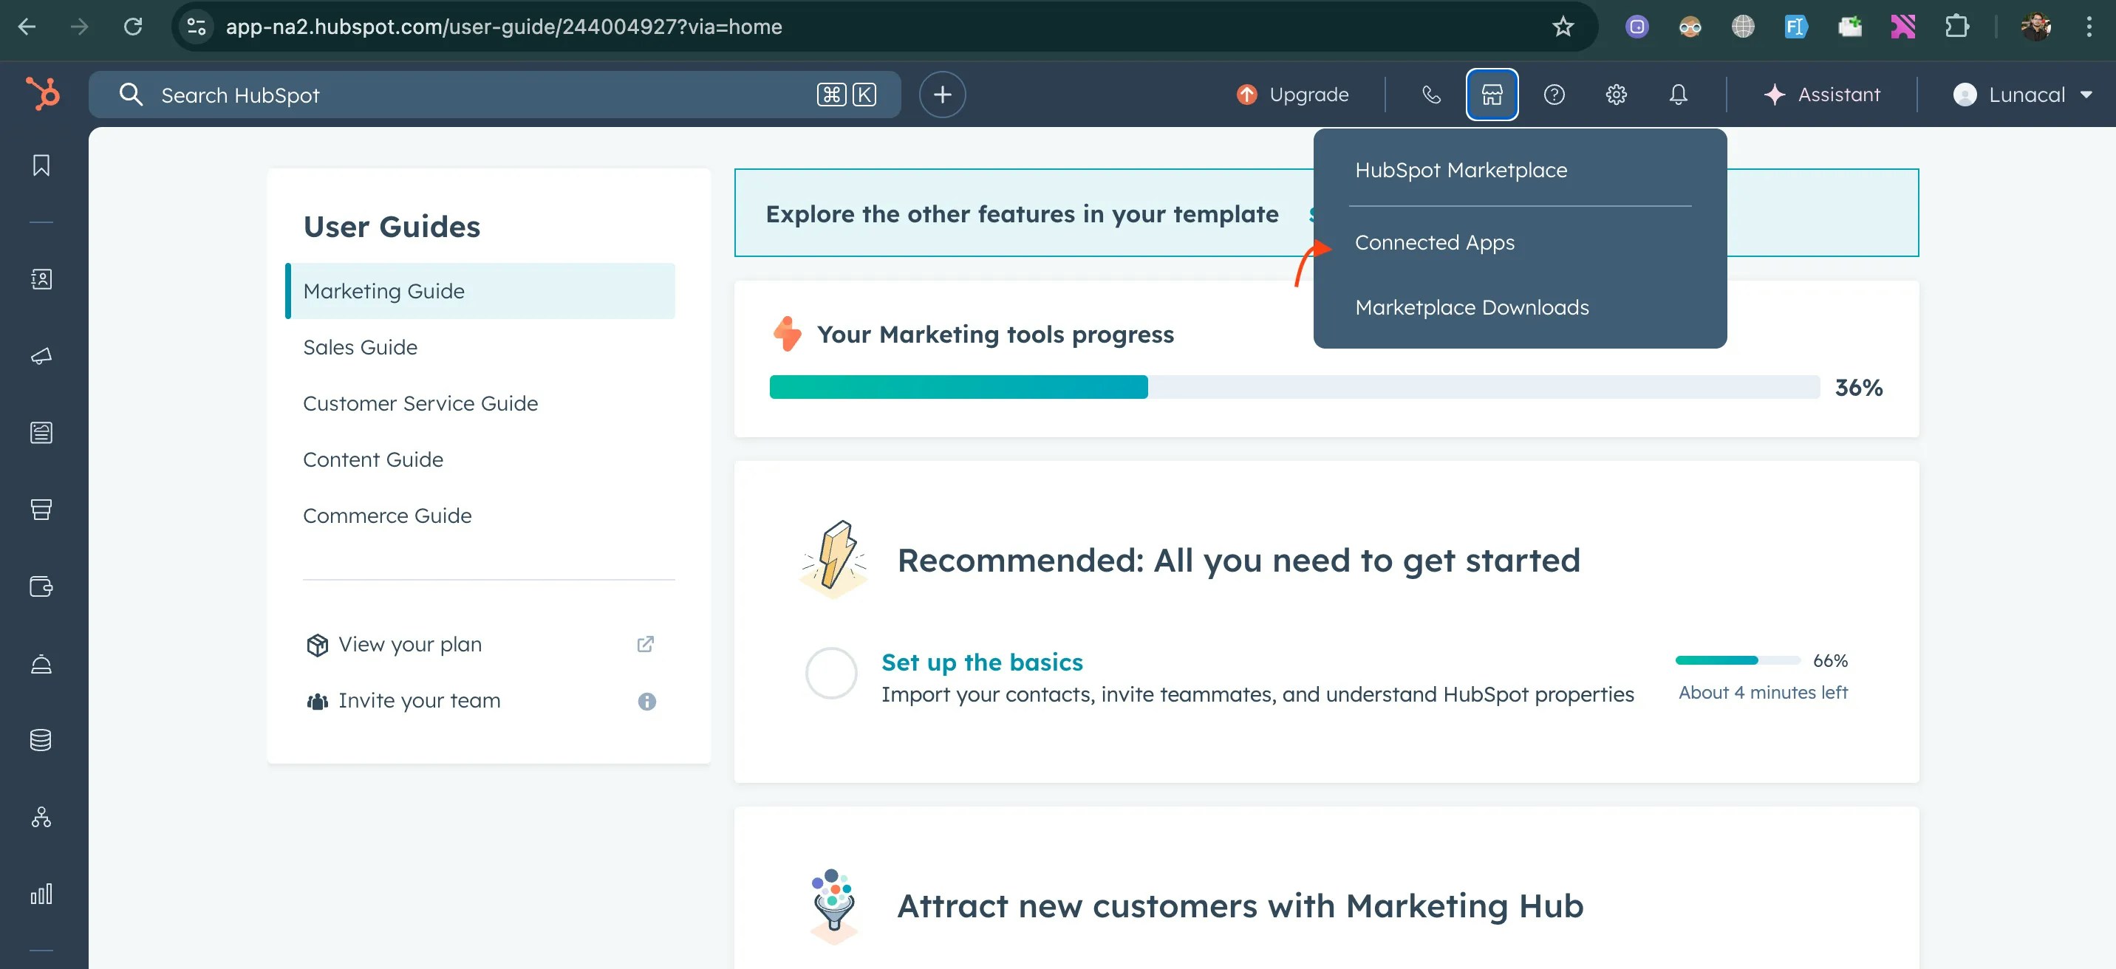The image size is (2116, 969).
Task: Open the Marketing megaphone sidebar icon
Action: pos(41,355)
